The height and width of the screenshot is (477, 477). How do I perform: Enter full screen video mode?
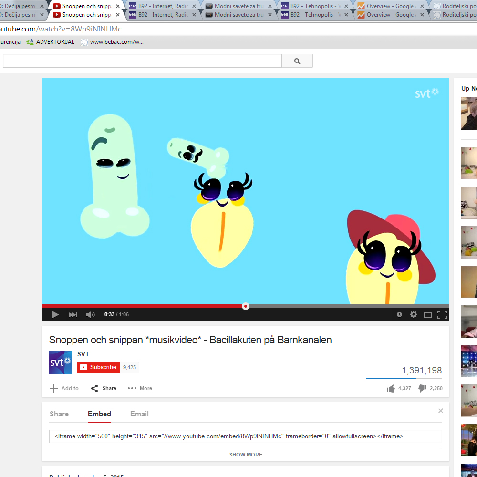click(x=442, y=314)
